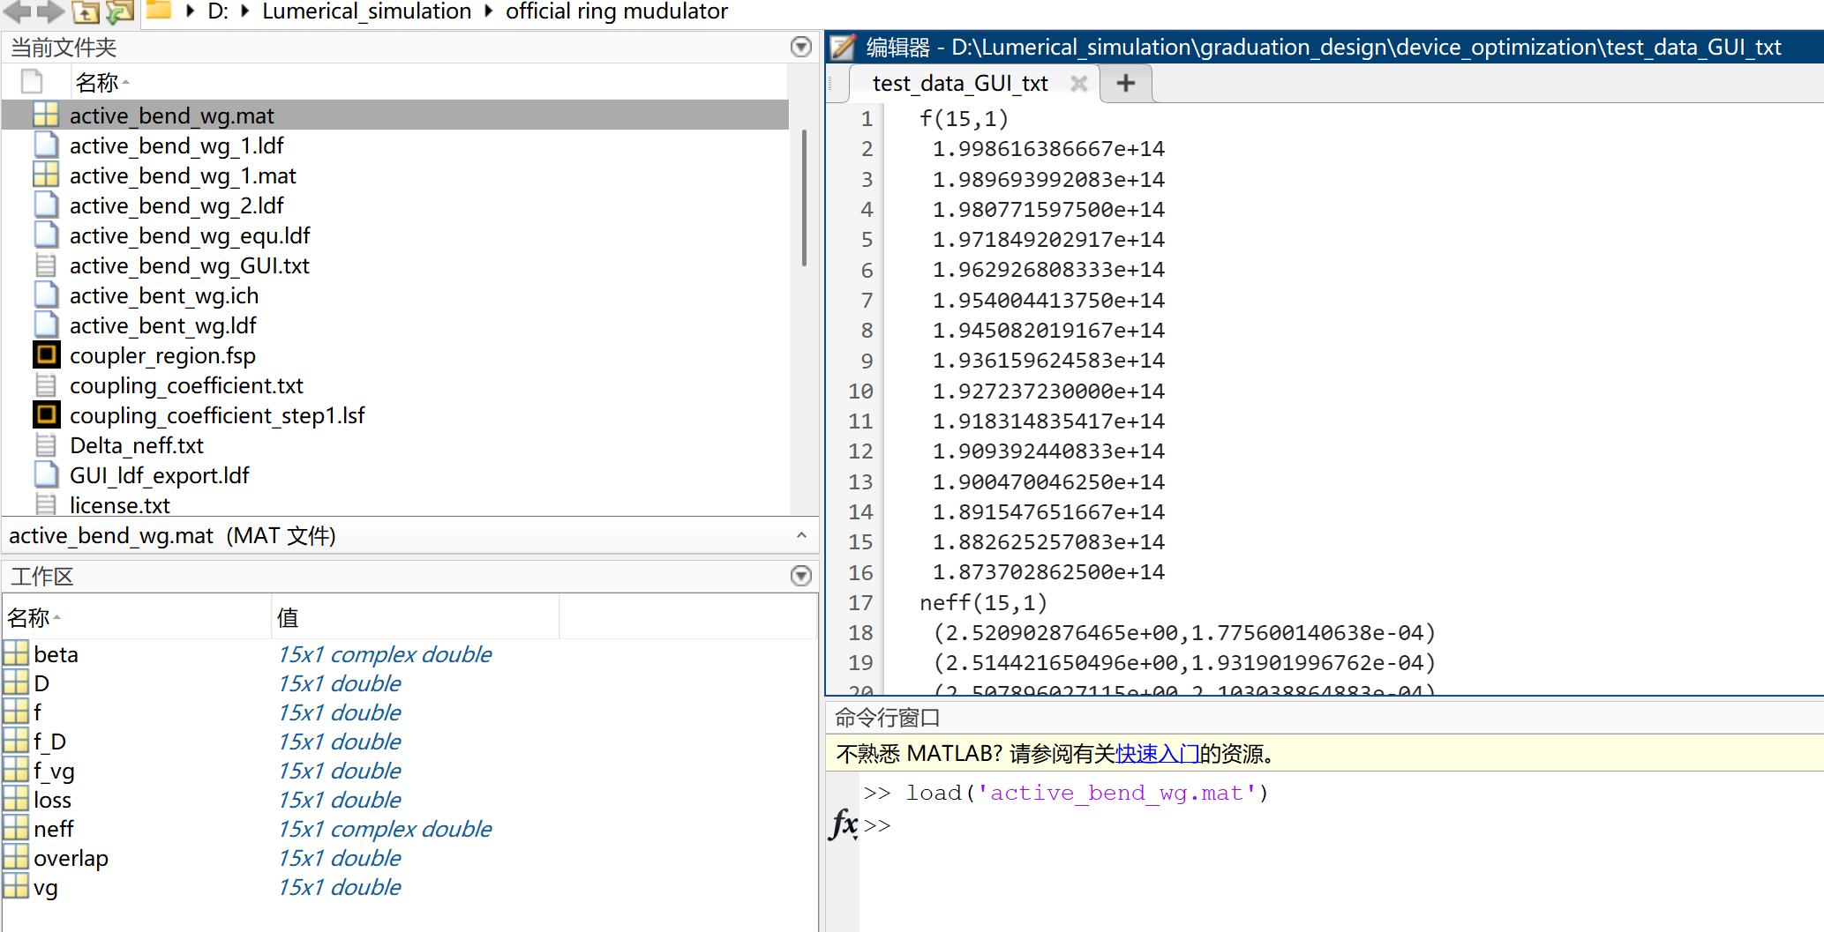Click the back navigation arrow
The image size is (1824, 932).
point(18,11)
